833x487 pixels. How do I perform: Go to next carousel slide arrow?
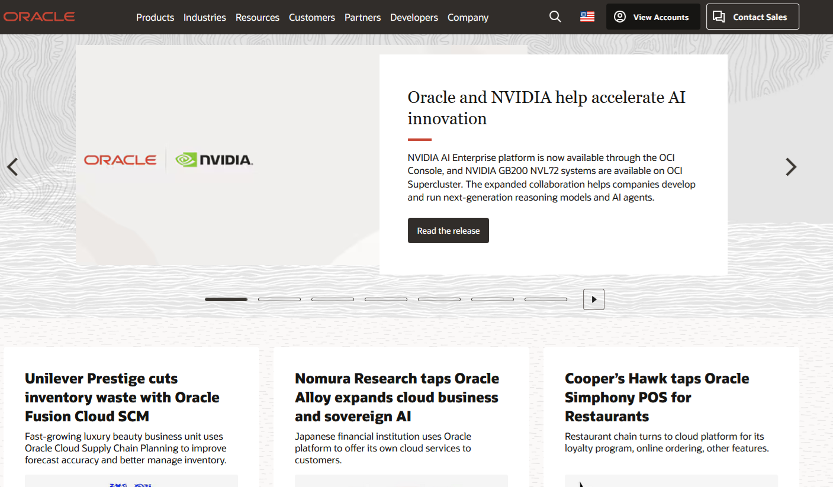(x=791, y=167)
